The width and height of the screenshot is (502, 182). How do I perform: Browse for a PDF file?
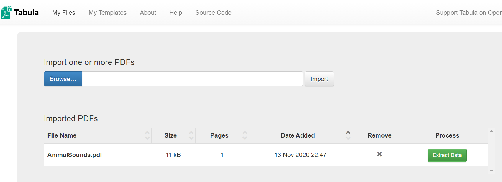(x=63, y=79)
